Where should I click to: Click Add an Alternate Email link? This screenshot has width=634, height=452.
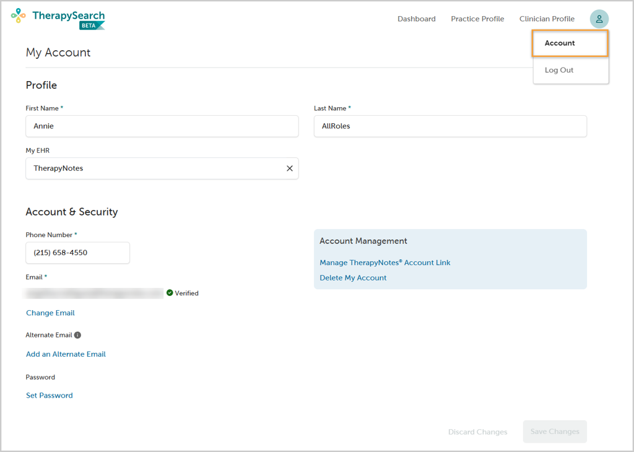(x=66, y=354)
